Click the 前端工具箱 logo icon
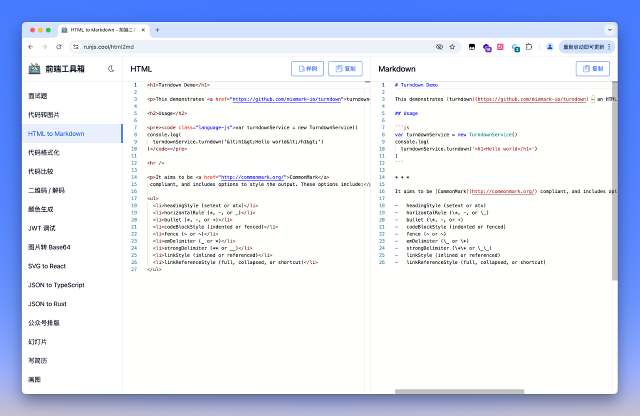 [34, 69]
